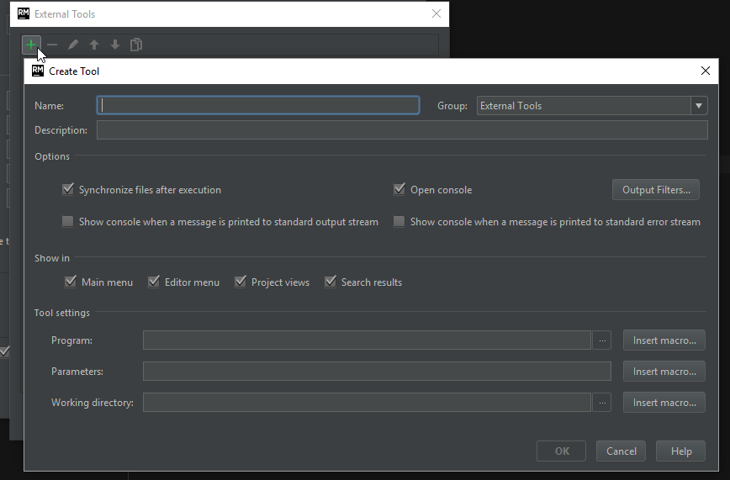Browse for Working directory using ellipsis button
730x480 pixels.
point(602,403)
